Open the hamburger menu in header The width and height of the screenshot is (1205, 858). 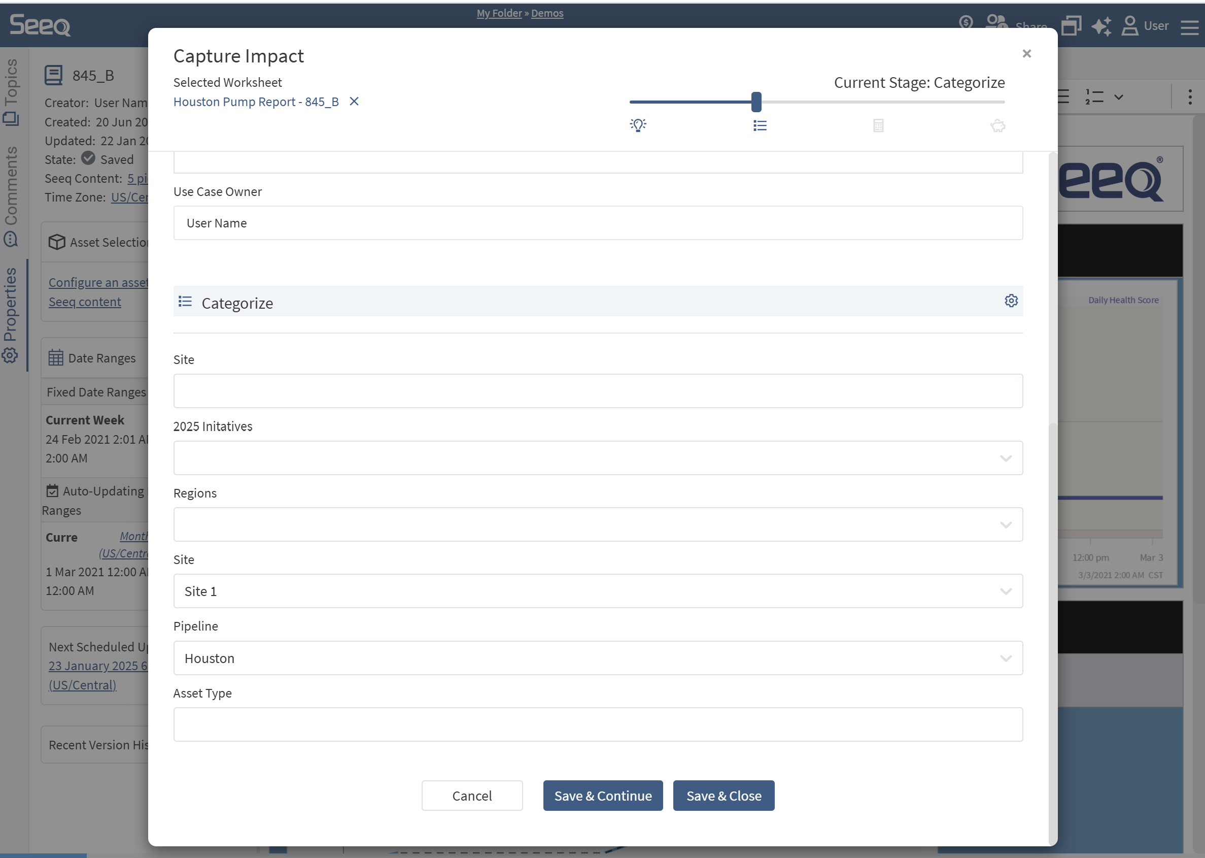point(1189,27)
